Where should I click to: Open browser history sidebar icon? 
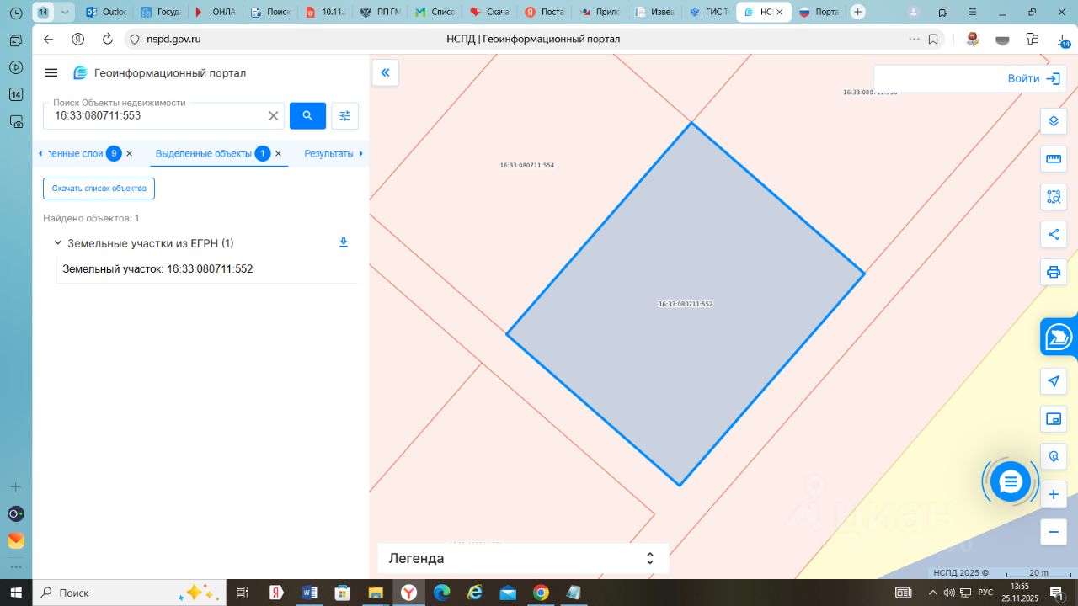pos(15,13)
